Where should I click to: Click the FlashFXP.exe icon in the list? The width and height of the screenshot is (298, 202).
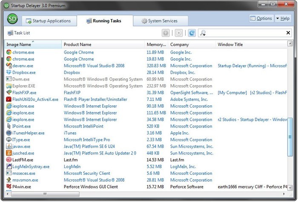(x=9, y=93)
